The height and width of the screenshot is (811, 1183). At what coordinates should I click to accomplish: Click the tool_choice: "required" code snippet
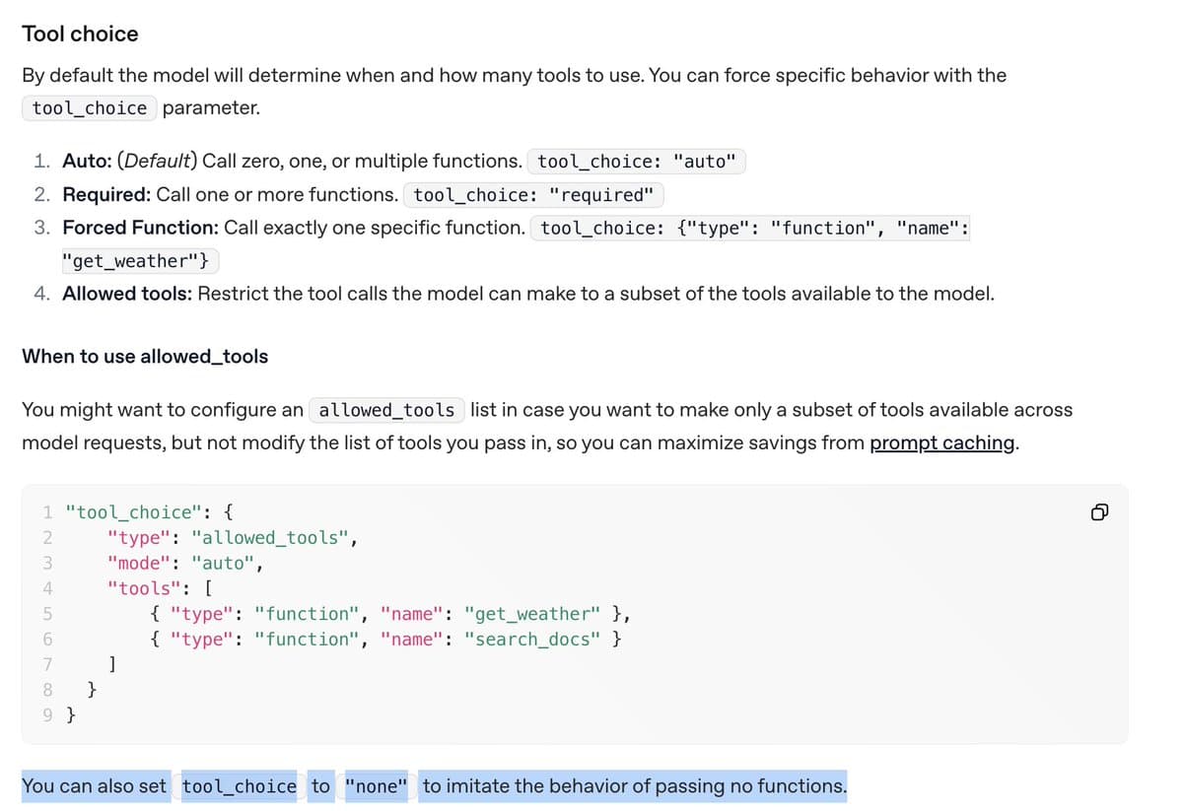[x=533, y=195]
